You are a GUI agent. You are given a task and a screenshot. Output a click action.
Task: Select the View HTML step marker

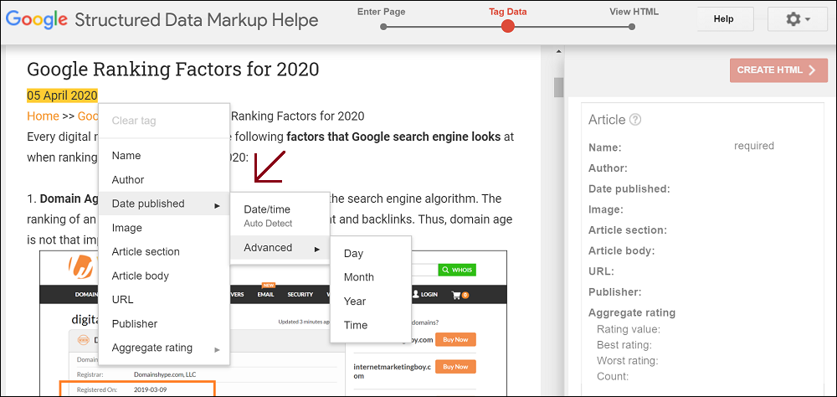[632, 26]
